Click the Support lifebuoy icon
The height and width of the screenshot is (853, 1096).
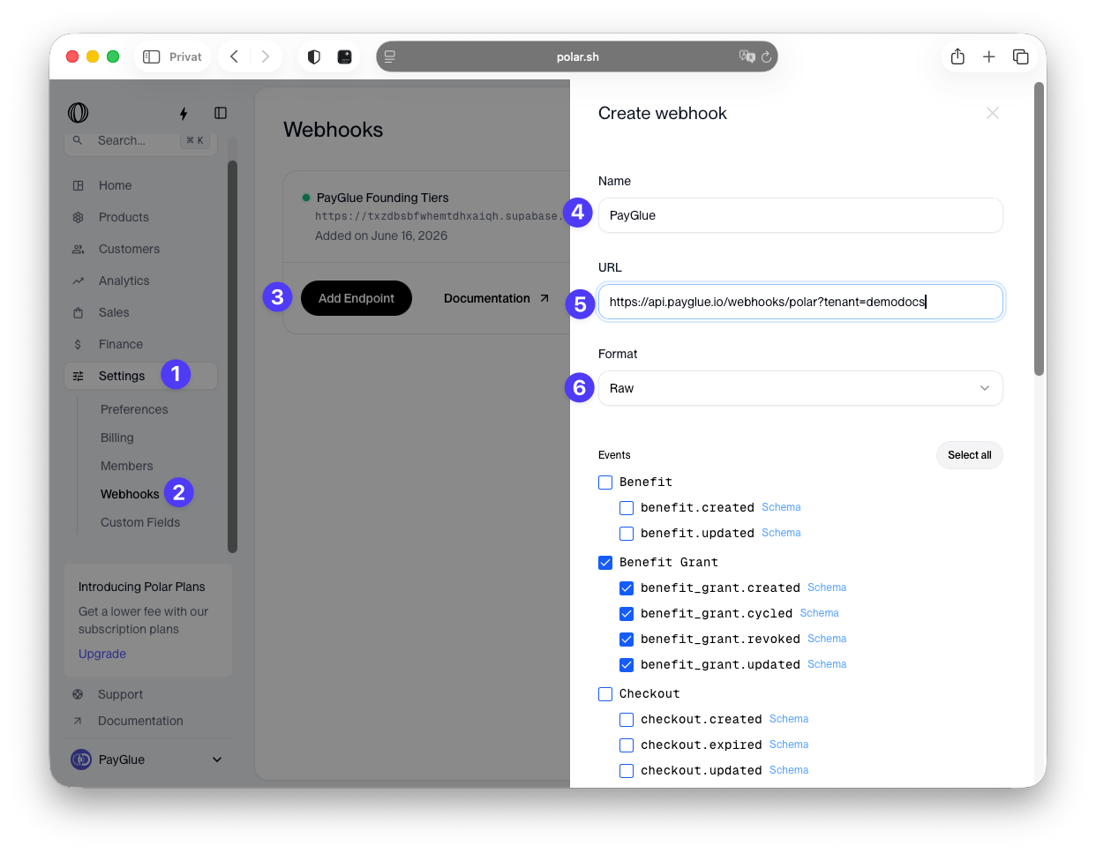point(78,694)
